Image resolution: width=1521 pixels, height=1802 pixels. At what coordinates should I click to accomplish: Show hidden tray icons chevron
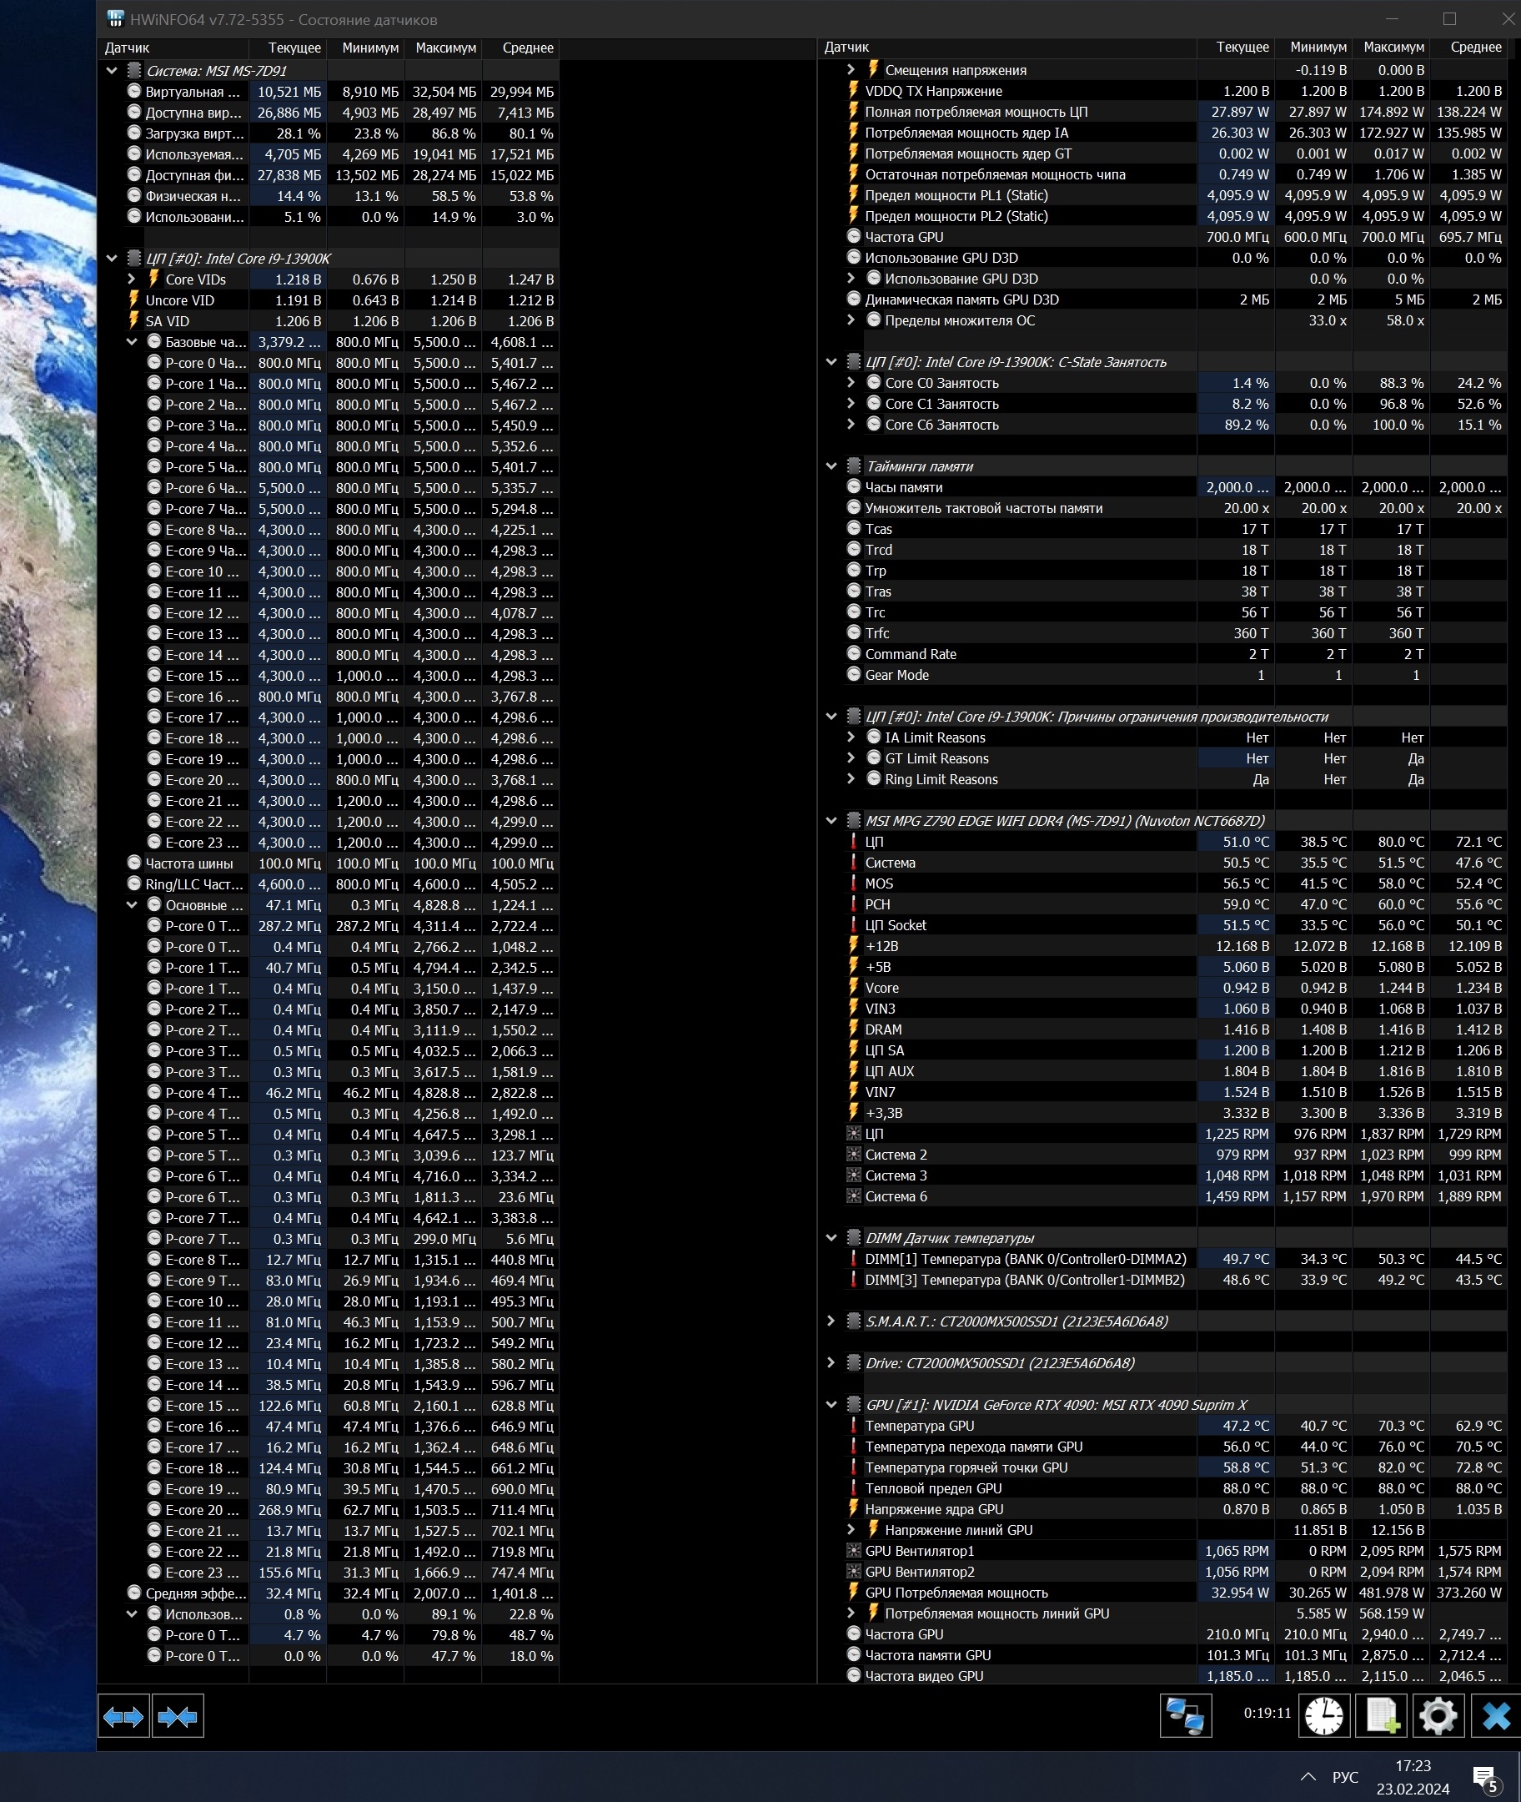[1308, 1777]
